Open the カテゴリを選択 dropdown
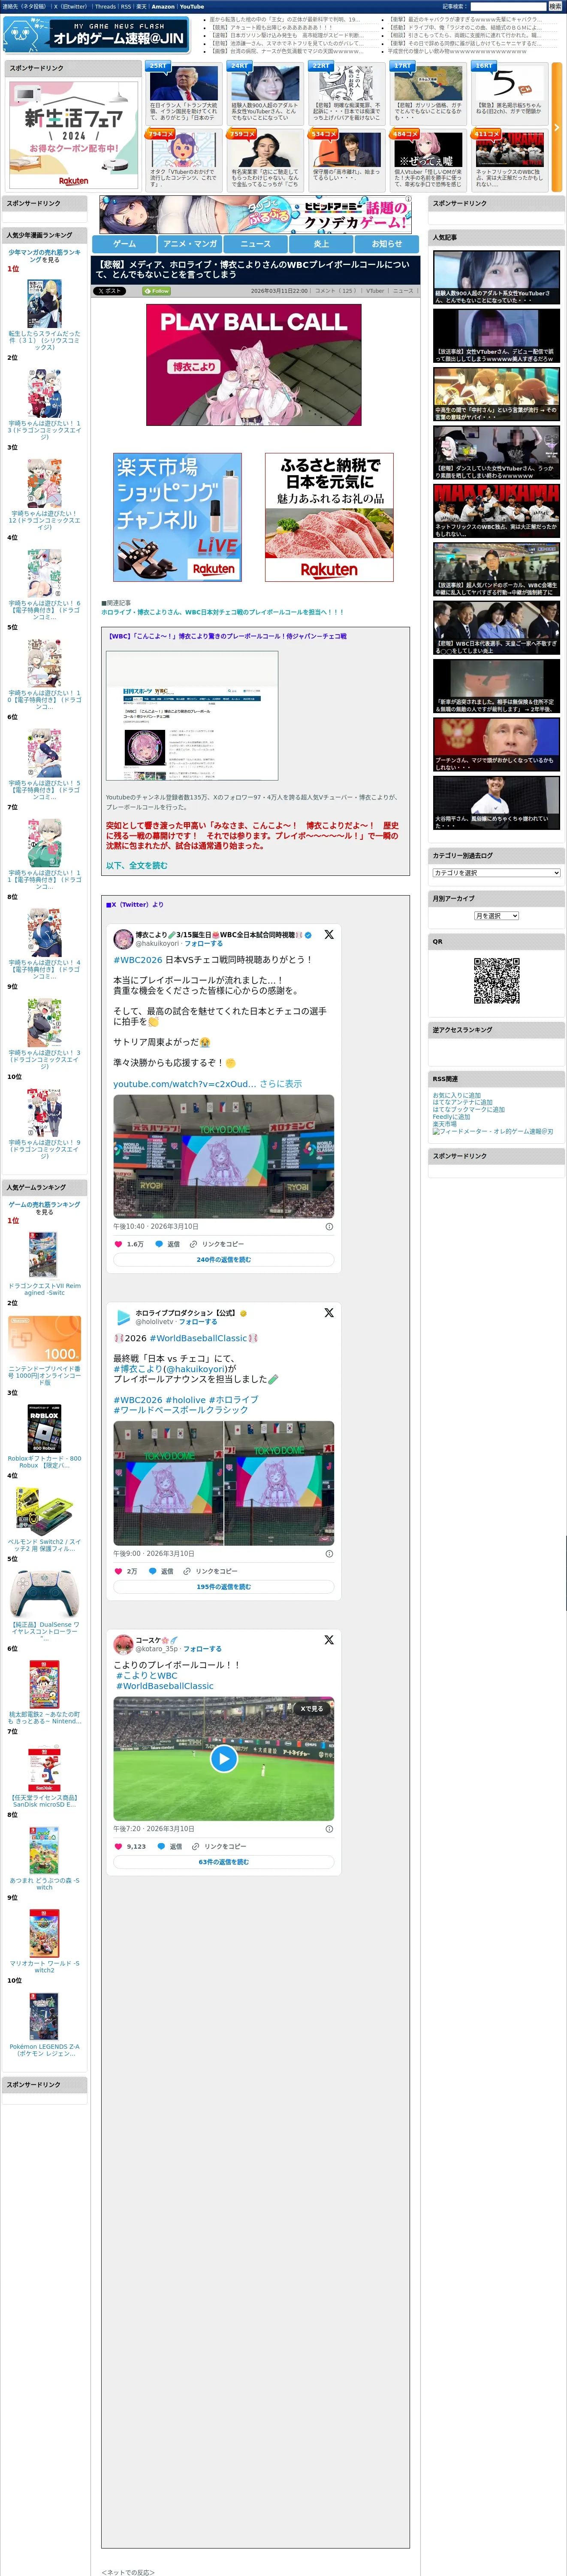Image resolution: width=567 pixels, height=2576 pixels. click(496, 873)
